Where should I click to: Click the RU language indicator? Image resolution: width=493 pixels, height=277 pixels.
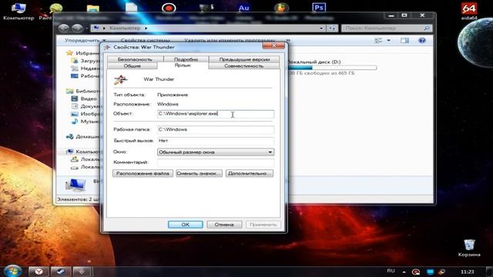click(x=391, y=271)
